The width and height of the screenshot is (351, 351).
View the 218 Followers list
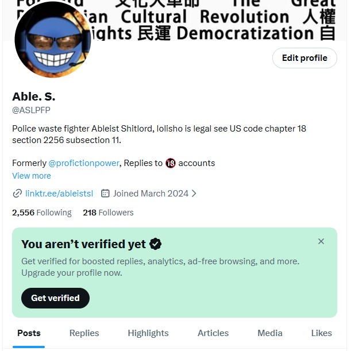(x=108, y=213)
